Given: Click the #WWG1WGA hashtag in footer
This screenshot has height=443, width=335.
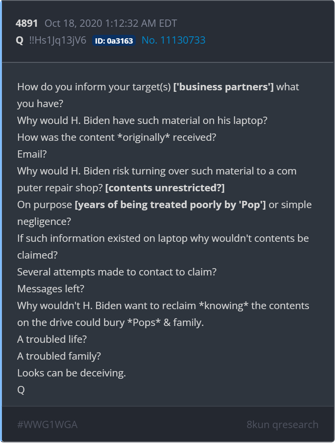Looking at the screenshot, I should [x=47, y=425].
